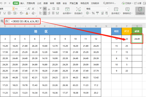Expand the font color dropdown arrow

coord(30,13)
